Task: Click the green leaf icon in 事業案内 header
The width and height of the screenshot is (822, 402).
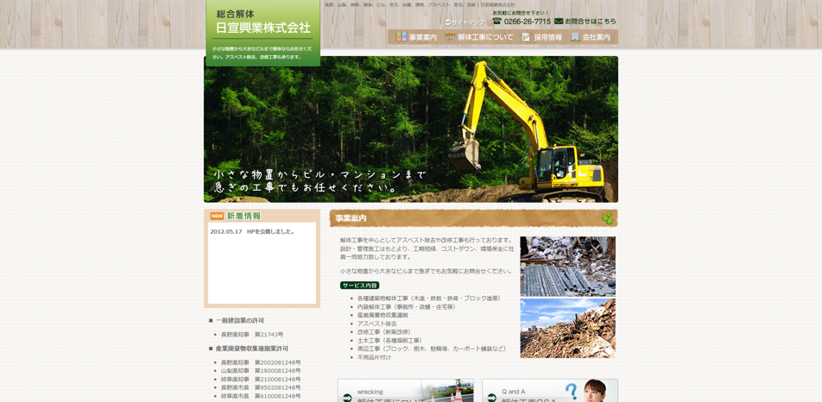Action: pyautogui.click(x=608, y=218)
